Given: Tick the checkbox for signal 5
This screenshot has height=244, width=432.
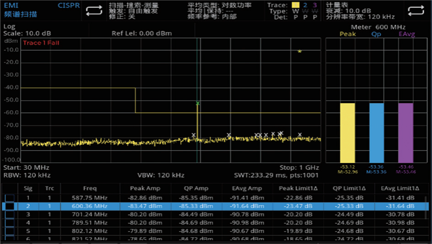Looking at the screenshot, I should click(x=10, y=231).
